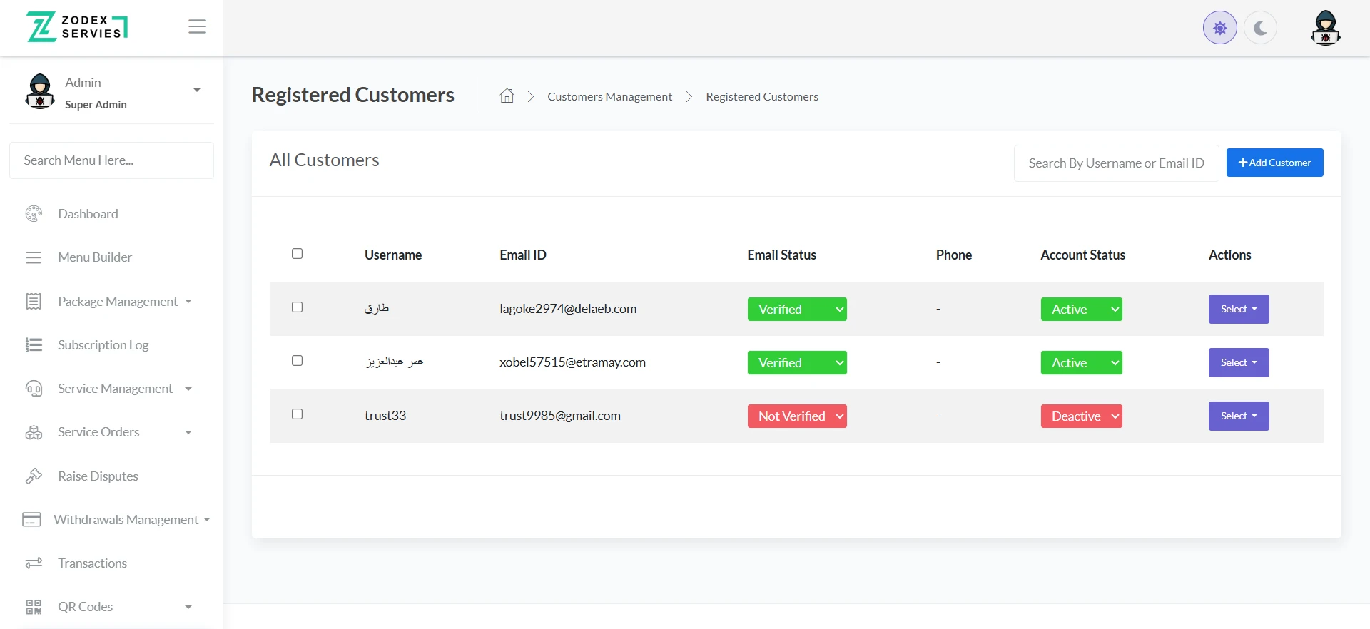Go to Customers Management breadcrumb link
The image size is (1370, 629).
pos(609,97)
